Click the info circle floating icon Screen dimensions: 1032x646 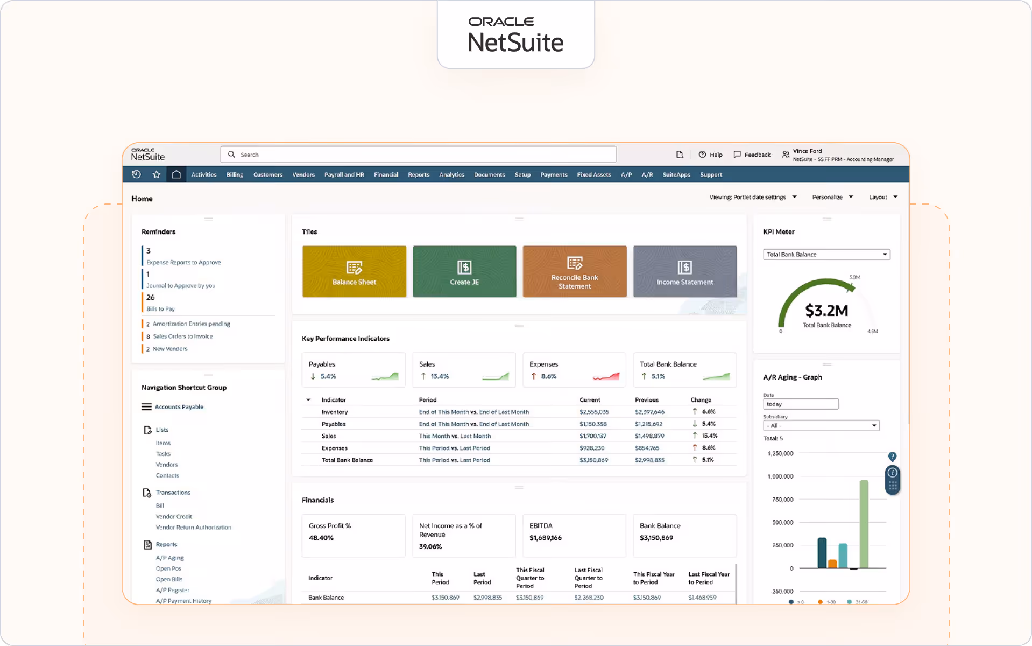[893, 473]
